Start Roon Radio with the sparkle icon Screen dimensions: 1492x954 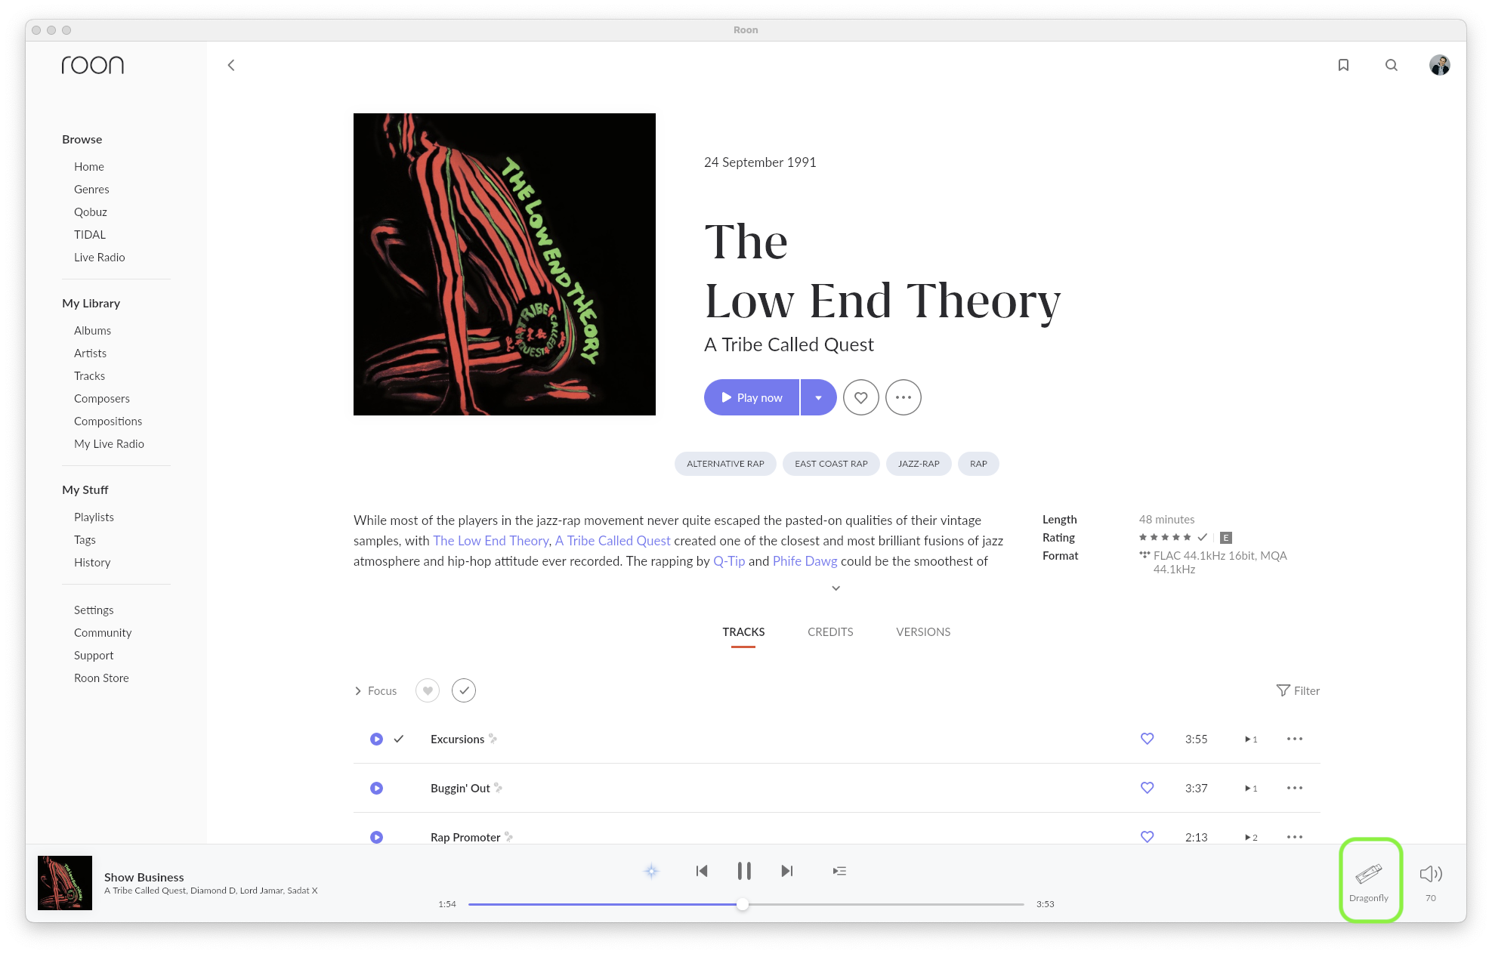point(651,871)
